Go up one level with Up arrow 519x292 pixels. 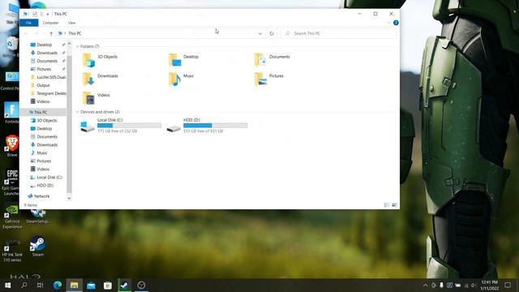point(51,33)
